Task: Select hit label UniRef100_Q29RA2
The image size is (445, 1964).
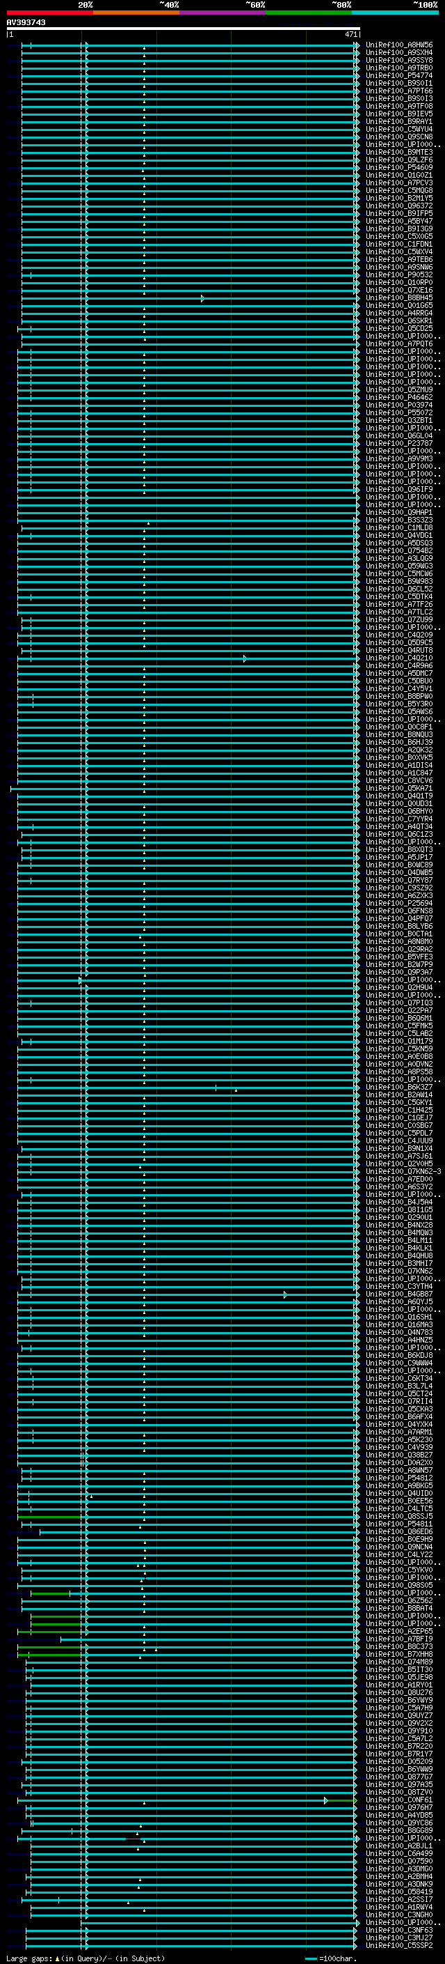Action: pos(399,949)
